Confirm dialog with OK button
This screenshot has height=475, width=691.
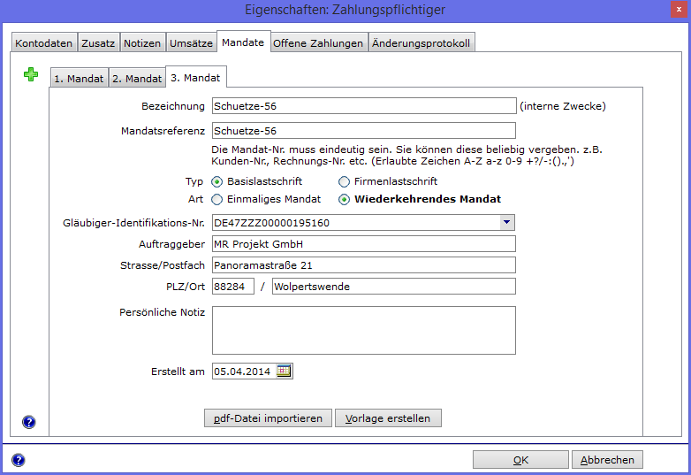[x=520, y=460]
